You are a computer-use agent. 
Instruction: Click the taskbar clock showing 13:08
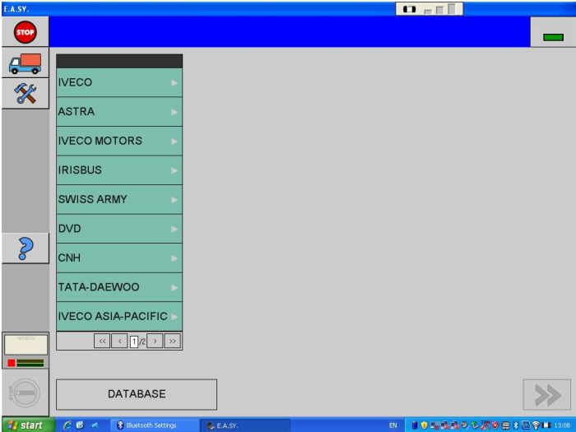click(562, 425)
